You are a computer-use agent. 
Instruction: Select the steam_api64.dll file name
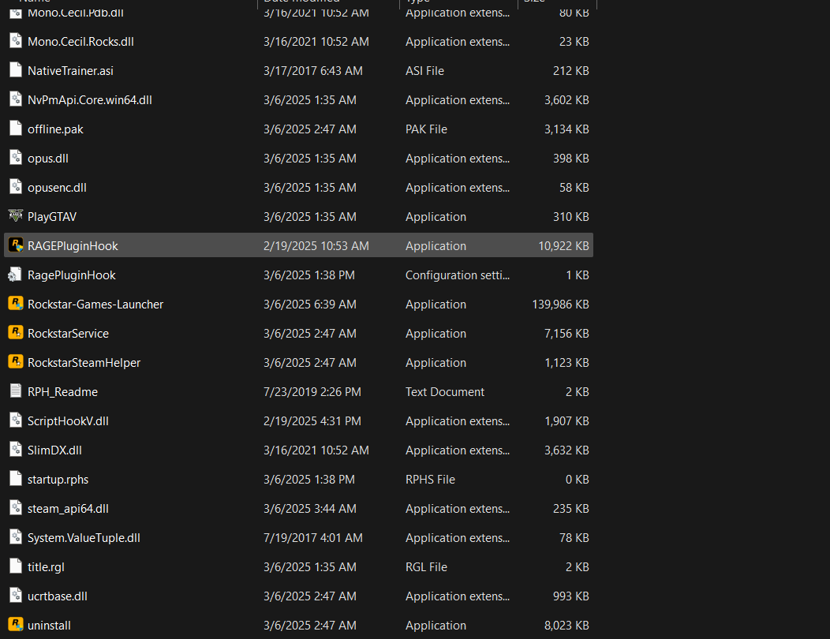pyautogui.click(x=68, y=508)
